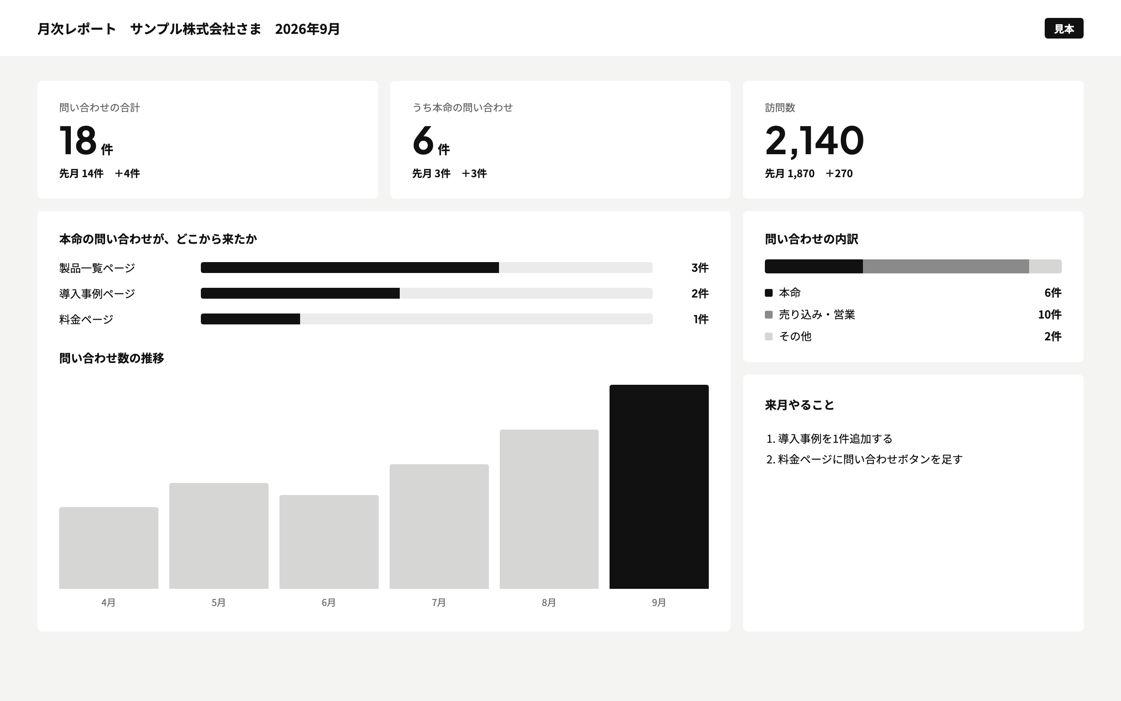Screen dimensions: 1121x701
Task: Click list item 導入事例を1件追加する
Action: (835, 439)
